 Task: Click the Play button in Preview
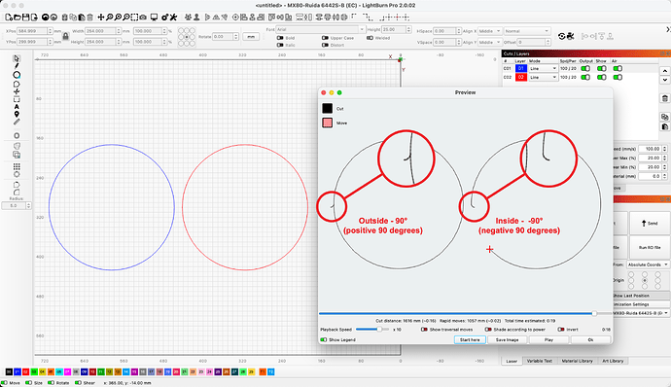[548, 340]
